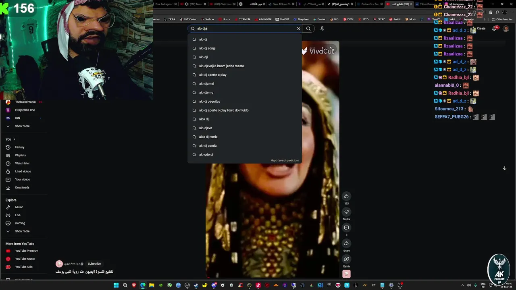The width and height of the screenshot is (516, 290).
Task: Remix this Short
Action: pos(346,259)
